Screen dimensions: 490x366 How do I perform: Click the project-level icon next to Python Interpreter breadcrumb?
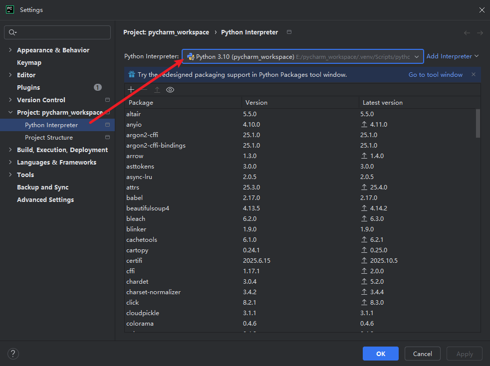tap(289, 32)
